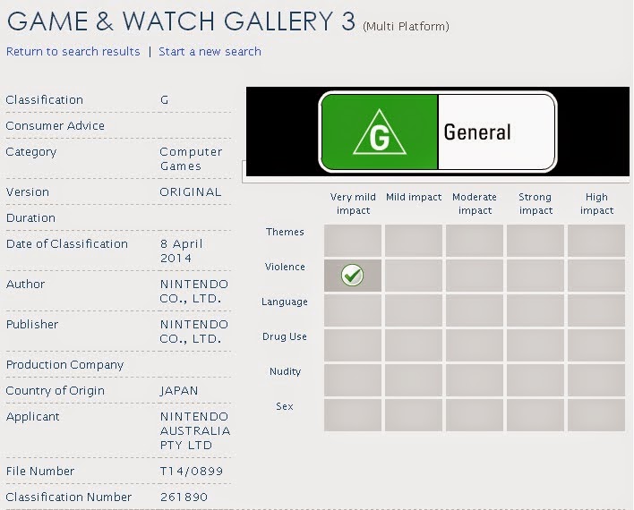Viewport: 634px width, 510px height.
Task: Click the Duration field label
Action: 30,217
